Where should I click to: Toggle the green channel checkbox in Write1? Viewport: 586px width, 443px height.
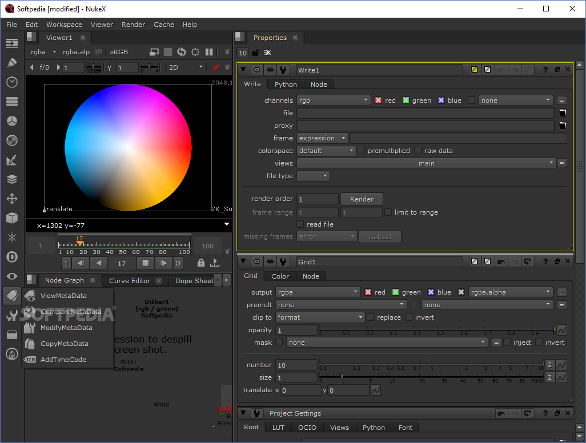[x=406, y=100]
